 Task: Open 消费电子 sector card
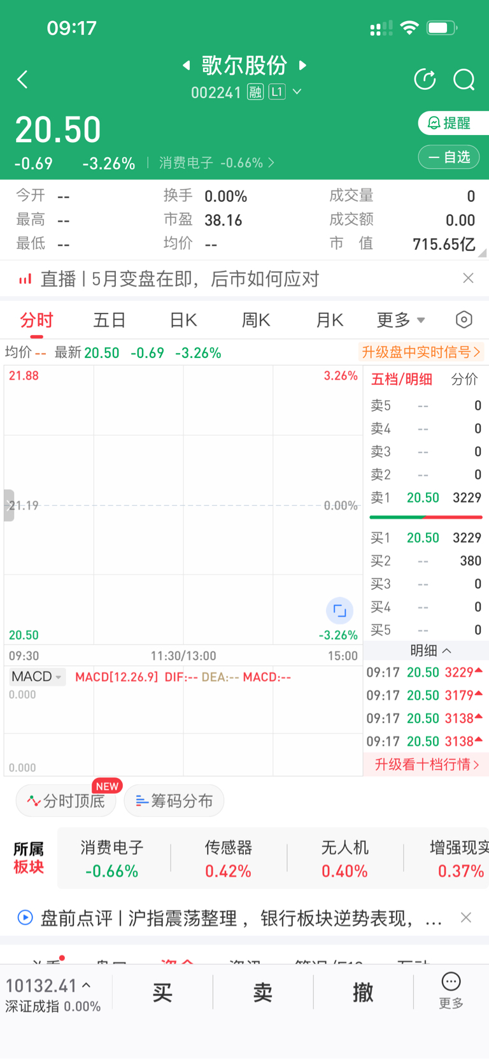(x=112, y=858)
